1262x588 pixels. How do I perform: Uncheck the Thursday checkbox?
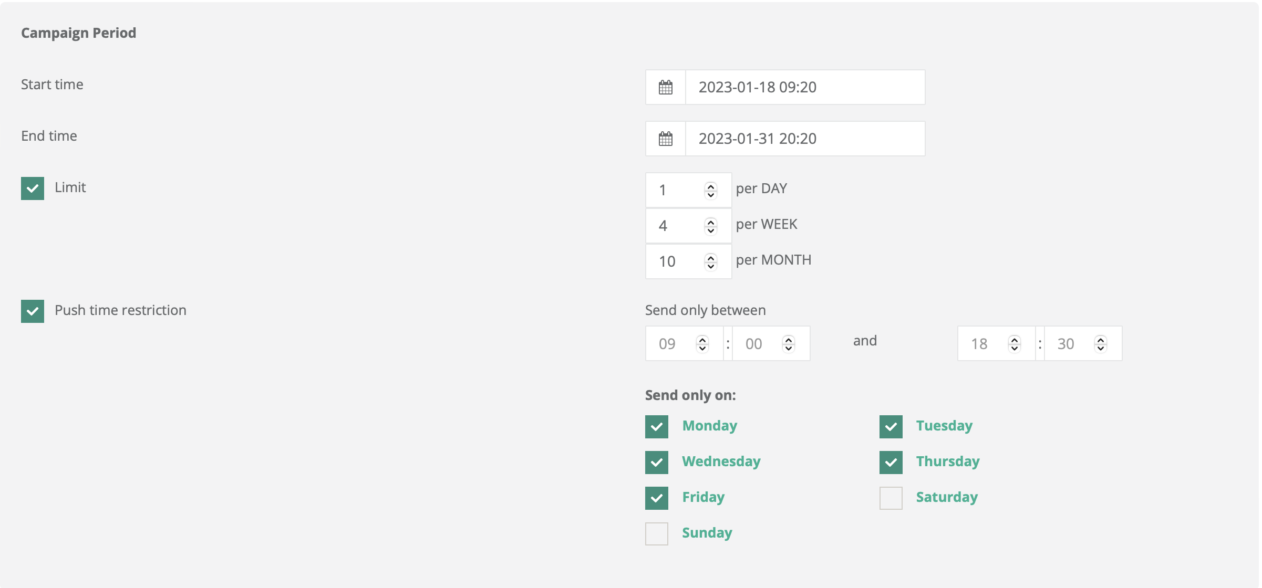point(891,462)
